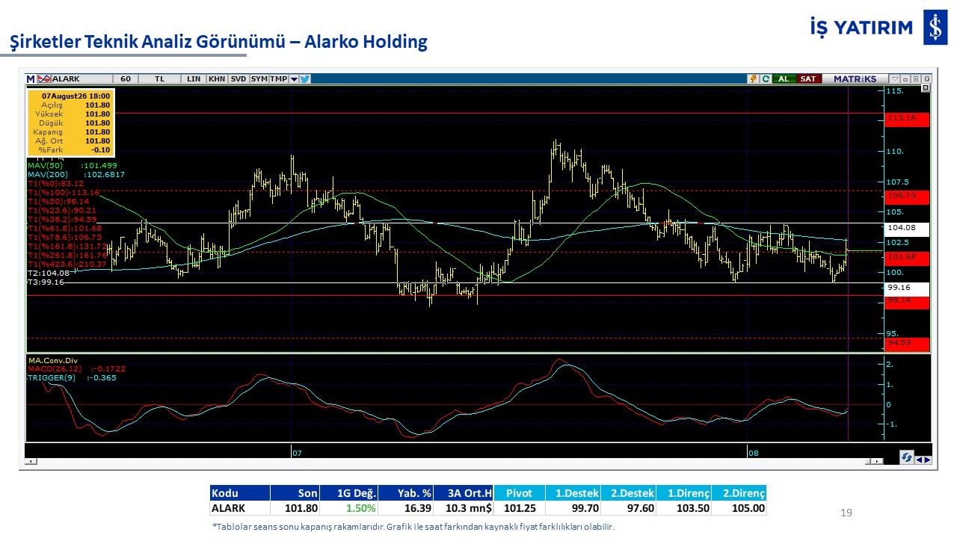Viewport: 957px width, 538px height.
Task: Click the ALARK cell in table
Action: tap(239, 508)
